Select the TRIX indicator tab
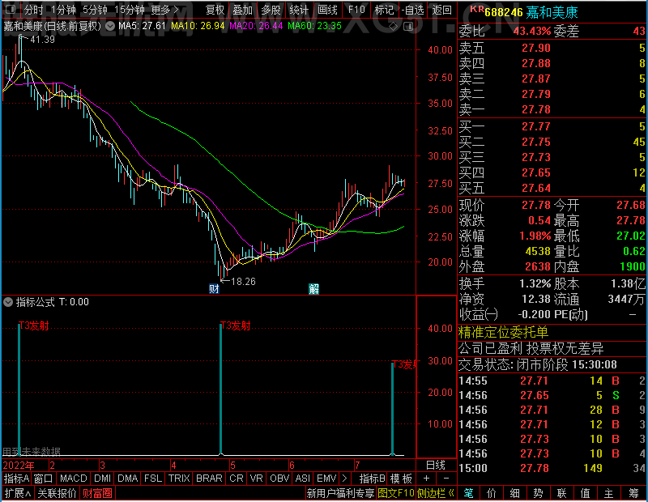The width and height of the screenshot is (648, 502). 179,479
